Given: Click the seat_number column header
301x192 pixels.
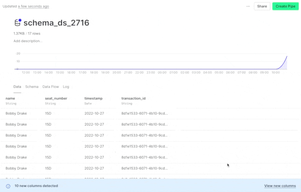Looking at the screenshot, I should coord(56,98).
